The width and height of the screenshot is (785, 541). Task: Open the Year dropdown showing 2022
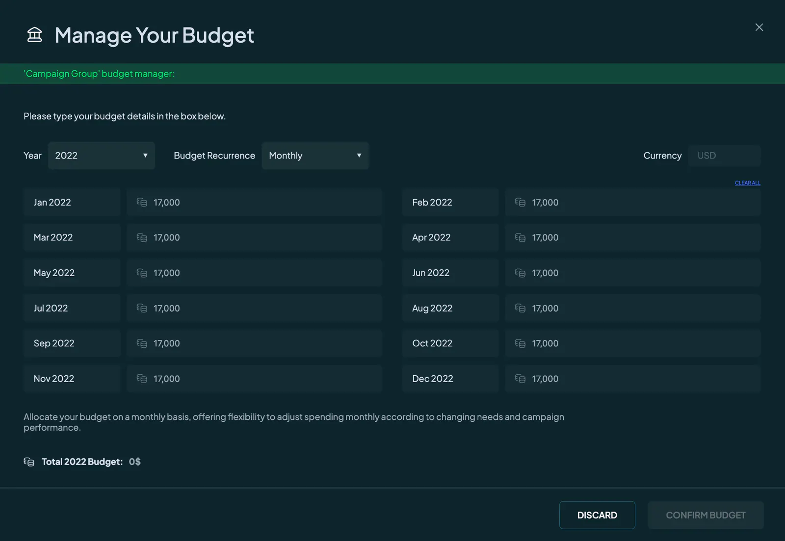tap(102, 155)
